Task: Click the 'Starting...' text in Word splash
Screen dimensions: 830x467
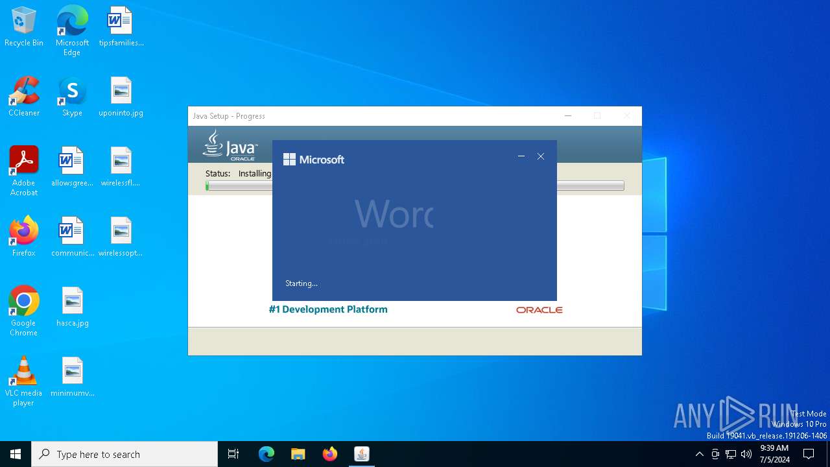Action: [302, 283]
